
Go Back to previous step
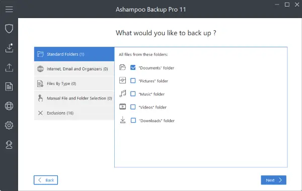pyautogui.click(x=46, y=180)
